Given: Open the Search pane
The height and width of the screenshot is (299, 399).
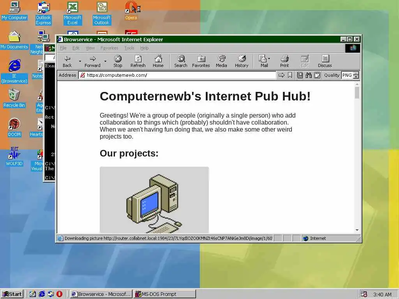Looking at the screenshot, I should click(x=181, y=62).
